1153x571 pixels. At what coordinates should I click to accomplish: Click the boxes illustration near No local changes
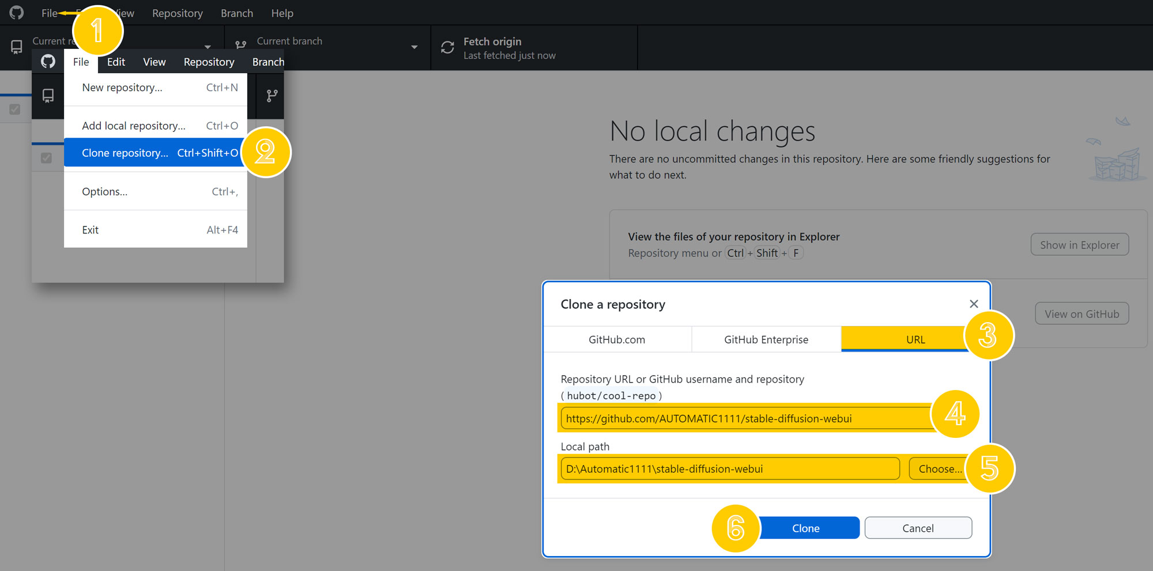[x=1117, y=150]
